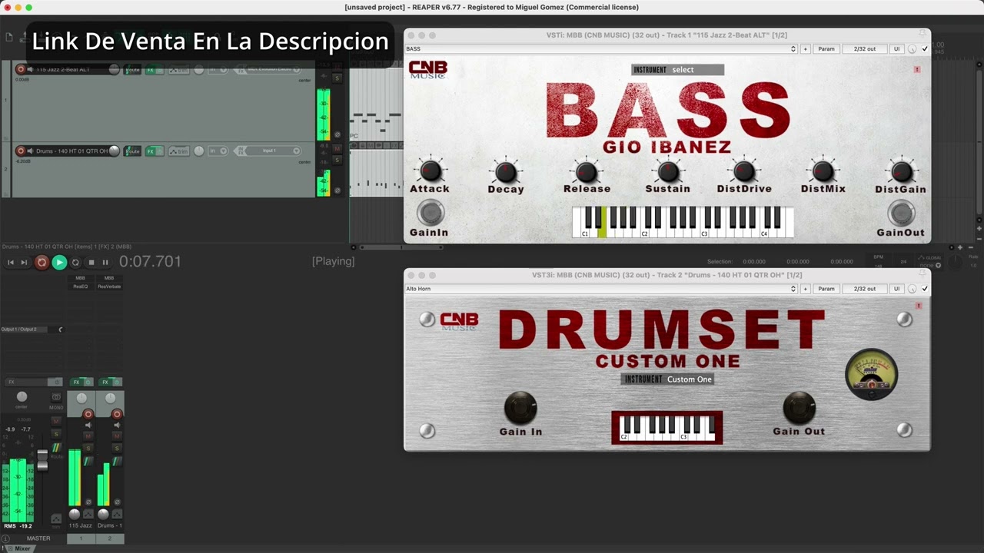Image resolution: width=984 pixels, height=553 pixels.
Task: Arm record on Drums track in track panel
Action: [21, 151]
